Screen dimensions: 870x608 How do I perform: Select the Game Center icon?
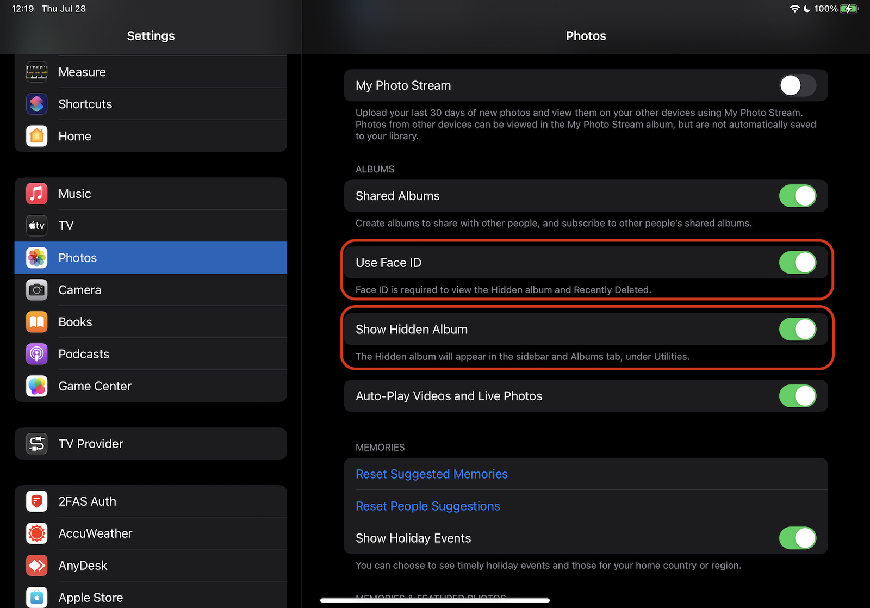pos(37,386)
